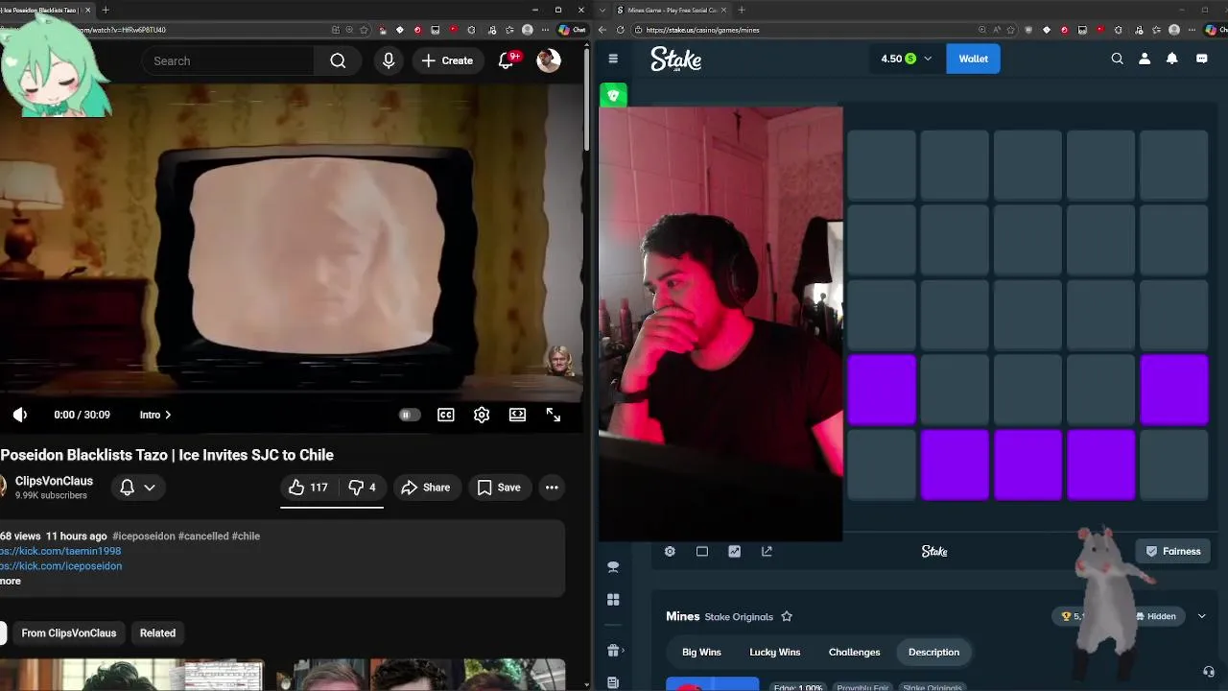Click the Hidden player badge
The width and height of the screenshot is (1228, 691).
[x=1156, y=616]
